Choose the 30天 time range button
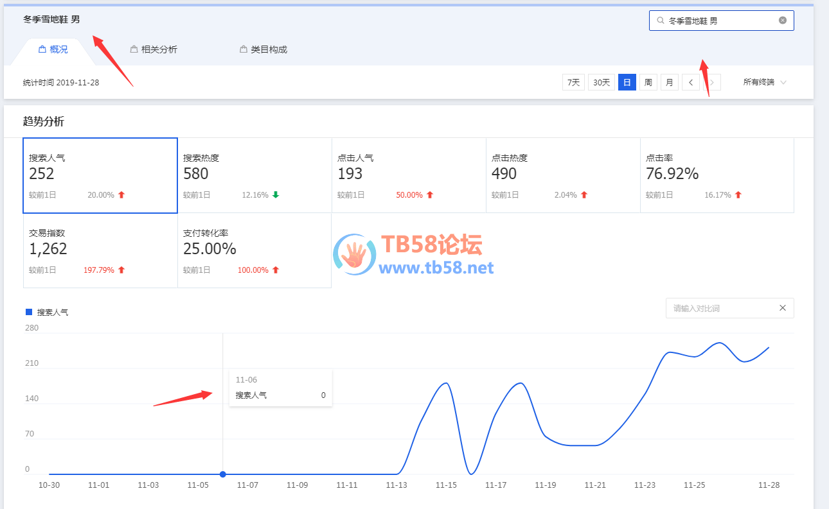This screenshot has height=509, width=829. tap(602, 82)
